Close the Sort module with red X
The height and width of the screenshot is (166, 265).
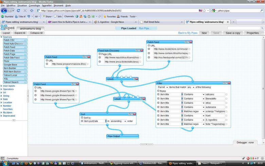tap(135, 114)
